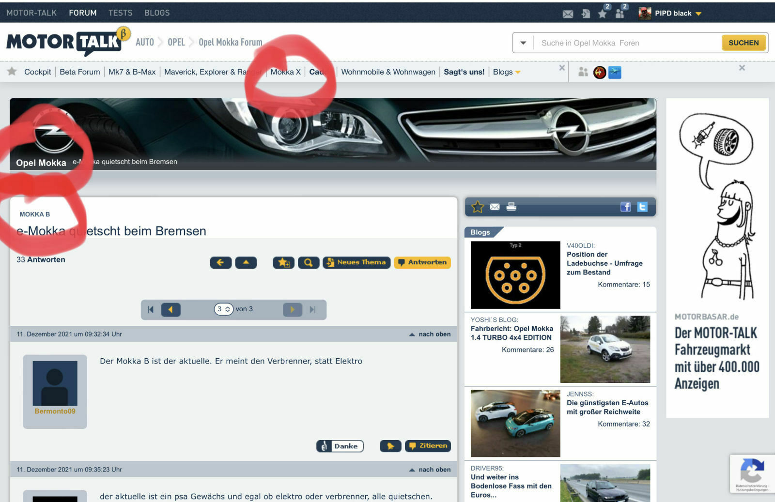Go to AUTO breadcrumb
Viewport: 775px width, 502px height.
pyautogui.click(x=145, y=43)
